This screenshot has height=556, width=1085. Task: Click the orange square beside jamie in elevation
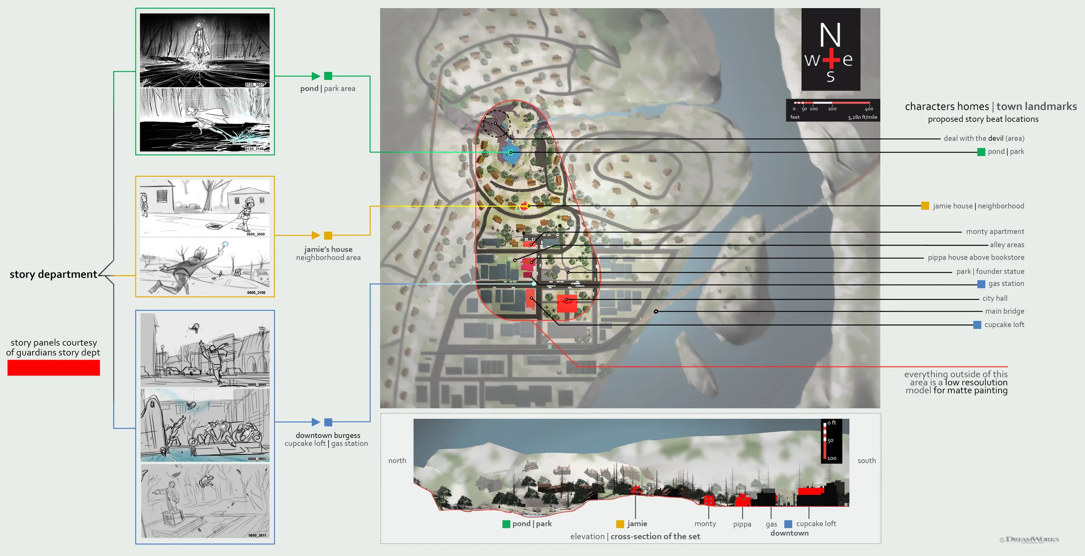[x=620, y=524]
